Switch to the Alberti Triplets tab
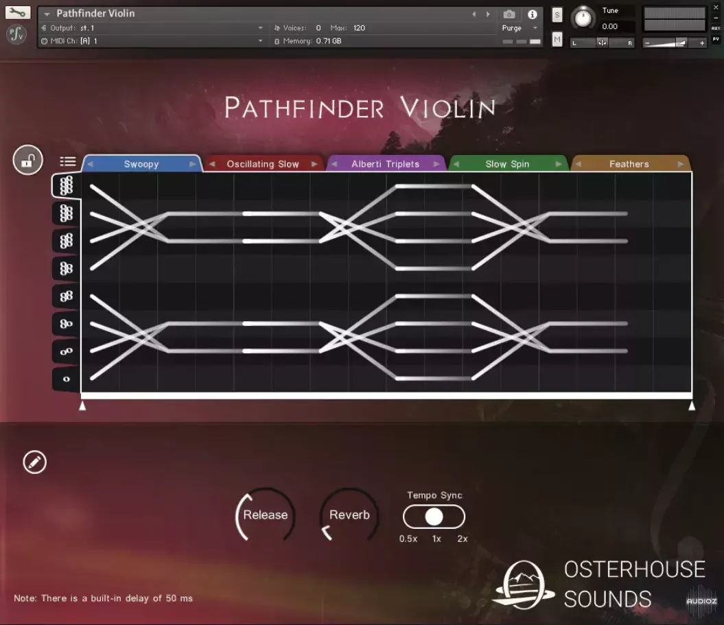Image resolution: width=724 pixels, height=625 pixels. click(x=386, y=165)
